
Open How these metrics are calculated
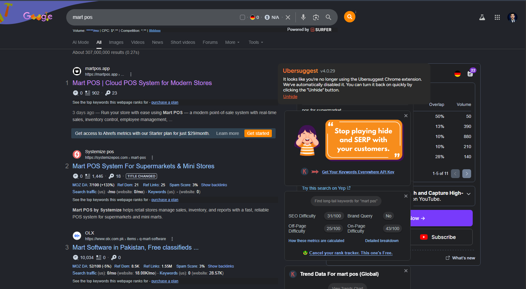tap(316, 241)
